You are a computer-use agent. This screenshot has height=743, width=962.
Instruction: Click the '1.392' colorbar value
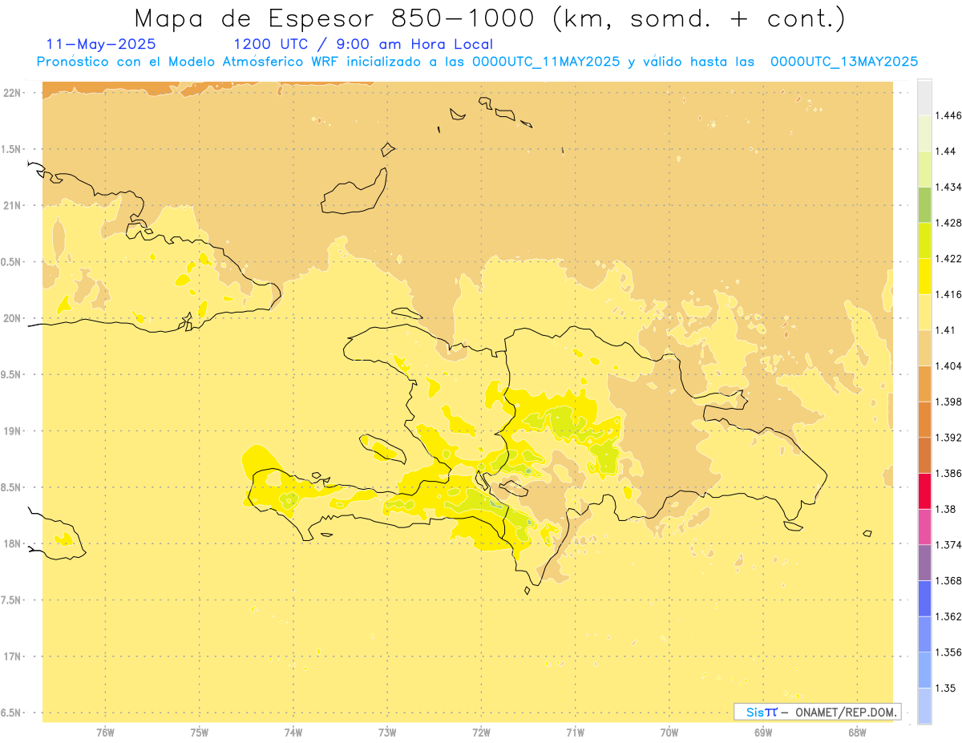948,438
